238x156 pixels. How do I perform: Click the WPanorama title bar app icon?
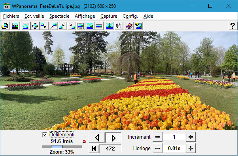point(7,6)
